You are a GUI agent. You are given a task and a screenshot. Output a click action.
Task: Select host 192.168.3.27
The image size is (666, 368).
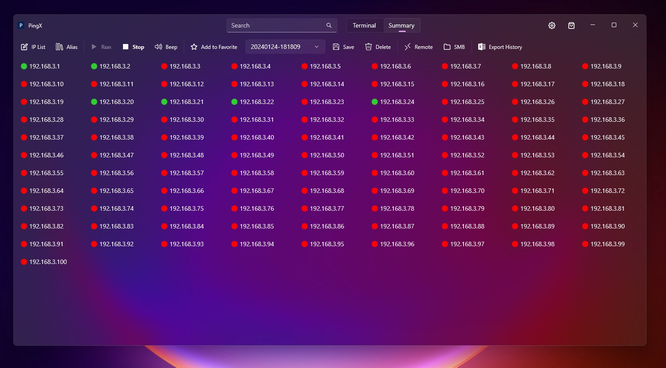(x=603, y=102)
